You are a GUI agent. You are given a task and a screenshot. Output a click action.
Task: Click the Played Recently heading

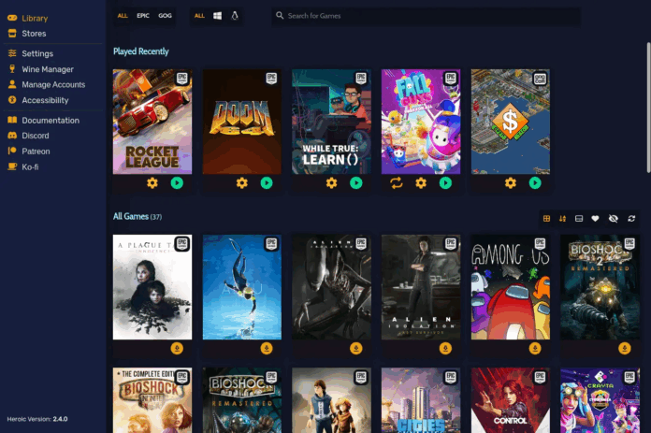tap(141, 51)
